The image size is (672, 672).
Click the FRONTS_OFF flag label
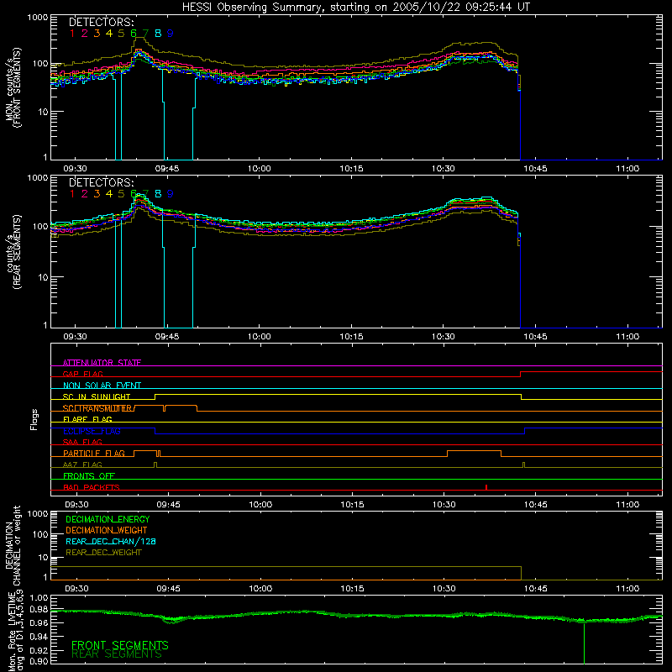tap(89, 476)
